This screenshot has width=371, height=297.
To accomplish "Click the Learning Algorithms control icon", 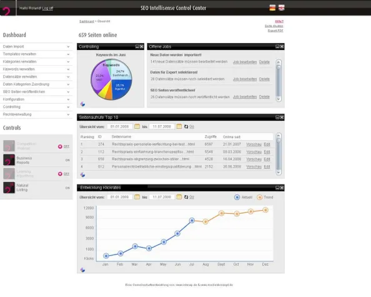I will tap(9, 174).
